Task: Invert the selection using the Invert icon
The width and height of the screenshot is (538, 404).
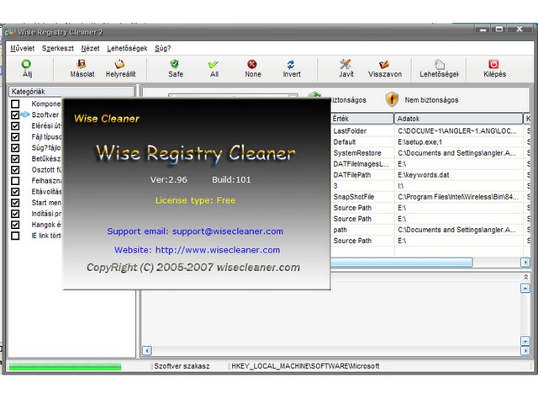Action: point(291,64)
